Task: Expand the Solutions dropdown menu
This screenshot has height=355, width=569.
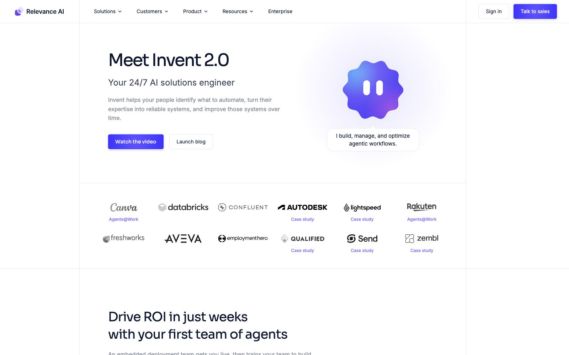Action: pos(108,11)
